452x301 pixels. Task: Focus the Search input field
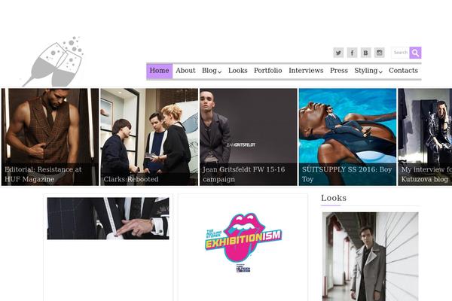401,53
